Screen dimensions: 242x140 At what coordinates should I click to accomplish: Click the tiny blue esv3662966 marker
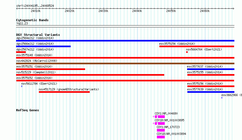pos(222,98)
